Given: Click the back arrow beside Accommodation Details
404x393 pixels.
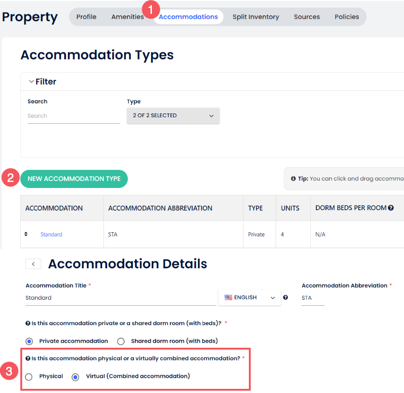Looking at the screenshot, I should 33,264.
